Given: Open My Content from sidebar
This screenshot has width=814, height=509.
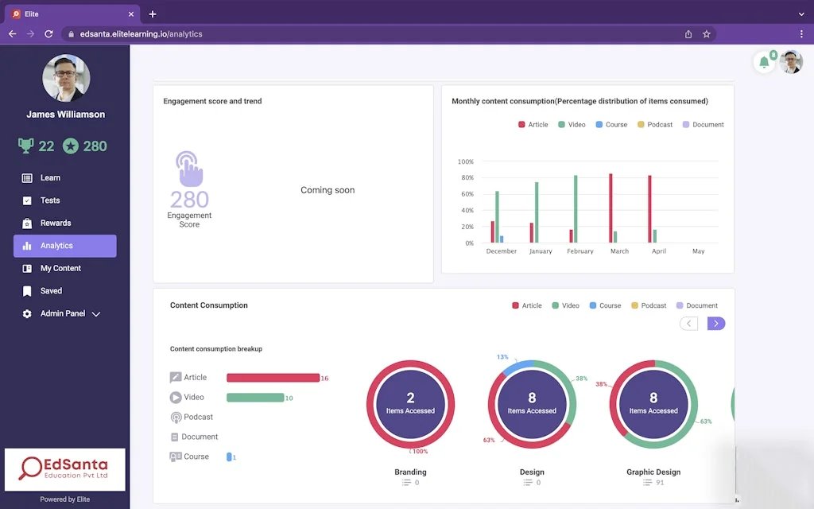Looking at the screenshot, I should point(60,269).
